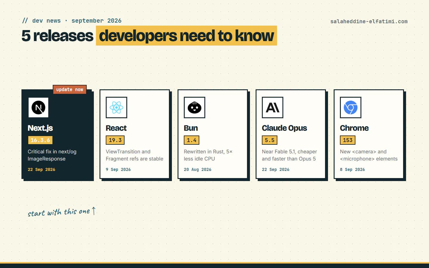Click the React atom logo icon

coord(116,107)
